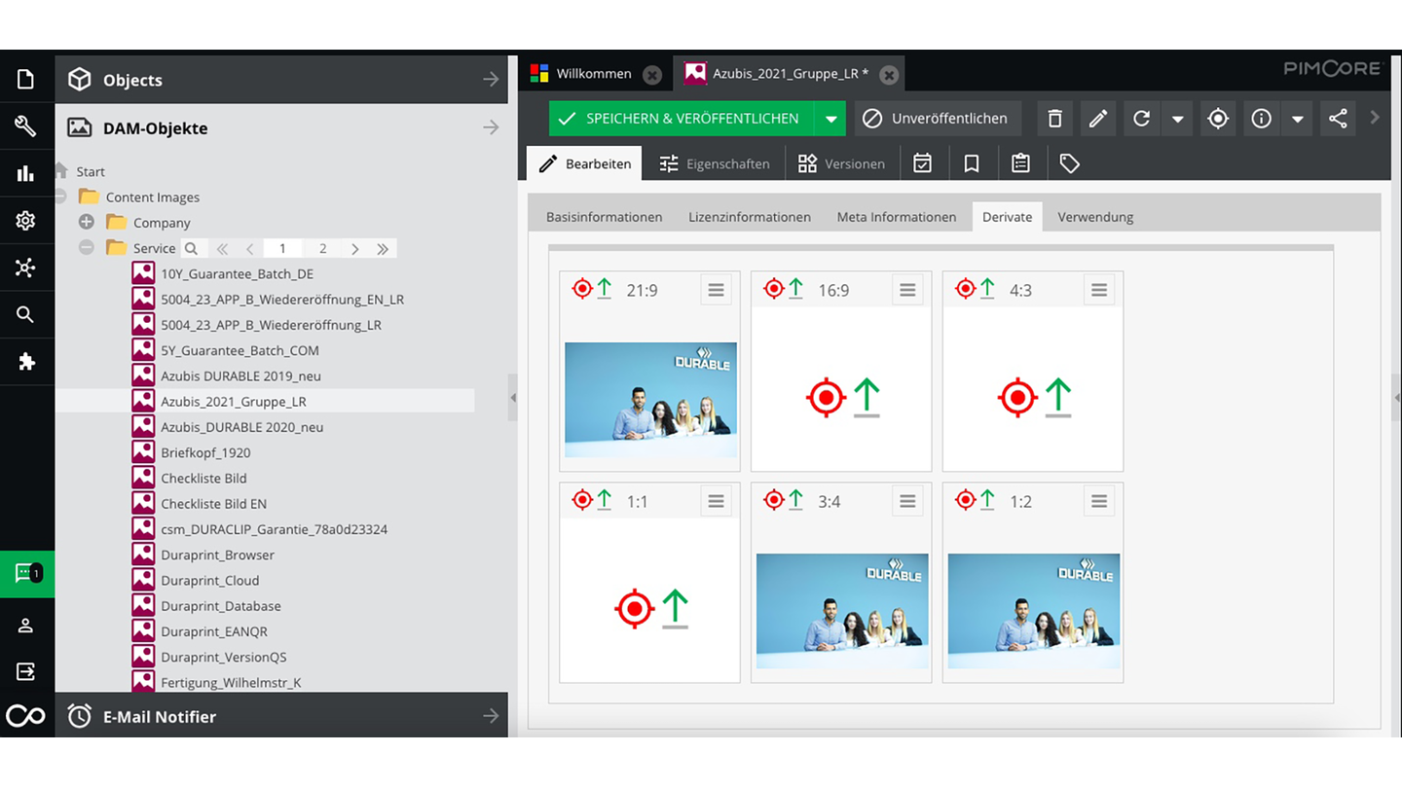Open the 21:9 derivative hamburger menu
This screenshot has height=788, width=1402.
716,290
